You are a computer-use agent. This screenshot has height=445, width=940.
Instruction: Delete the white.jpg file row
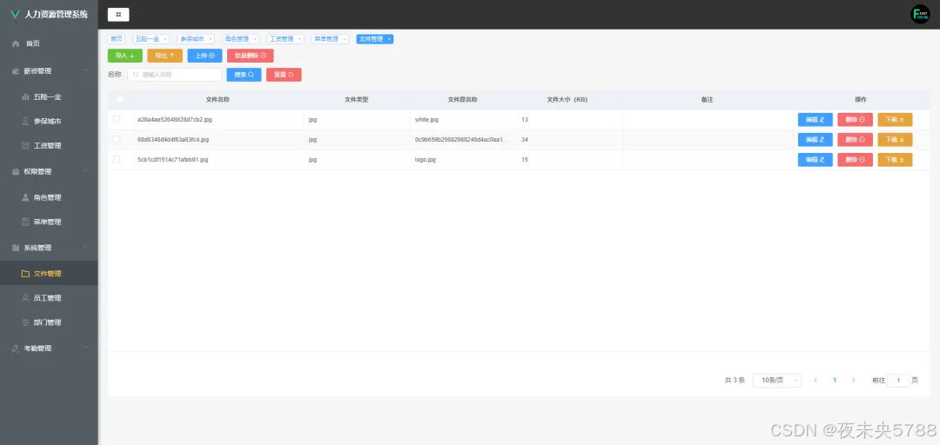tap(855, 120)
